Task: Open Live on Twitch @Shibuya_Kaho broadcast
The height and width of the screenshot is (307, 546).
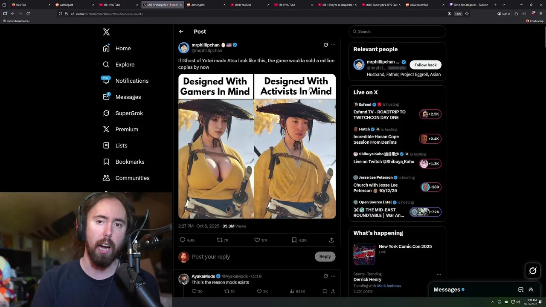Action: (x=383, y=162)
